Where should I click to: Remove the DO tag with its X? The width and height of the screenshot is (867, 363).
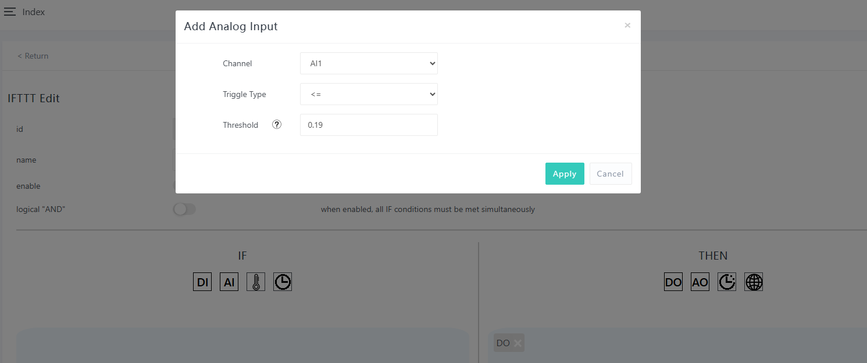pyautogui.click(x=518, y=343)
